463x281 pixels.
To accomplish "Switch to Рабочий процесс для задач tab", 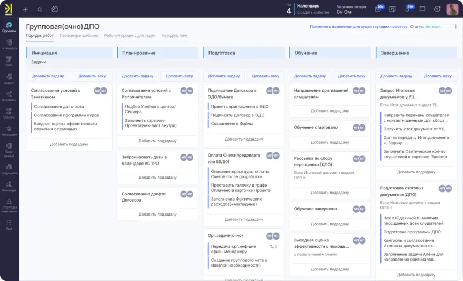I will click(x=130, y=35).
